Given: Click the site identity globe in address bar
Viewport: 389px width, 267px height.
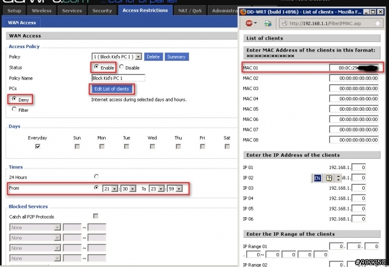Looking at the screenshot, I should [285, 23].
